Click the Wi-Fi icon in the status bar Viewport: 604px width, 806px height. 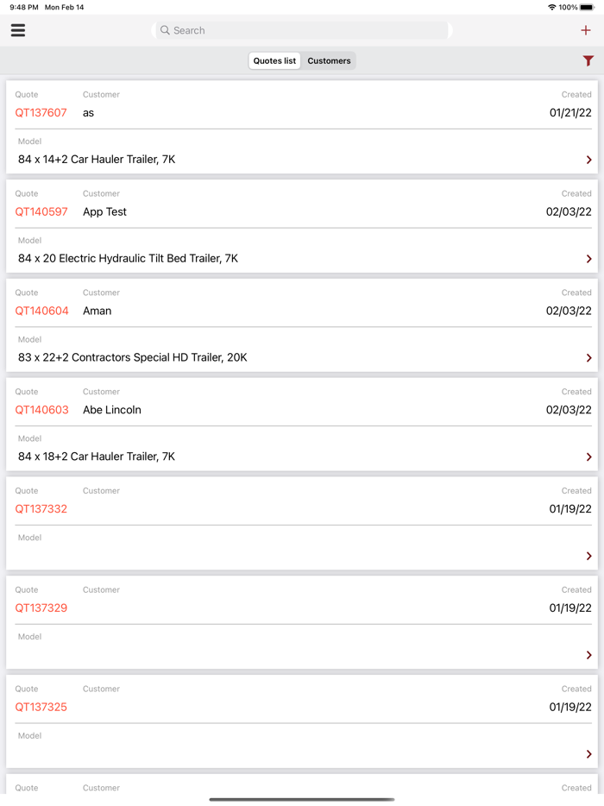pyautogui.click(x=551, y=7)
